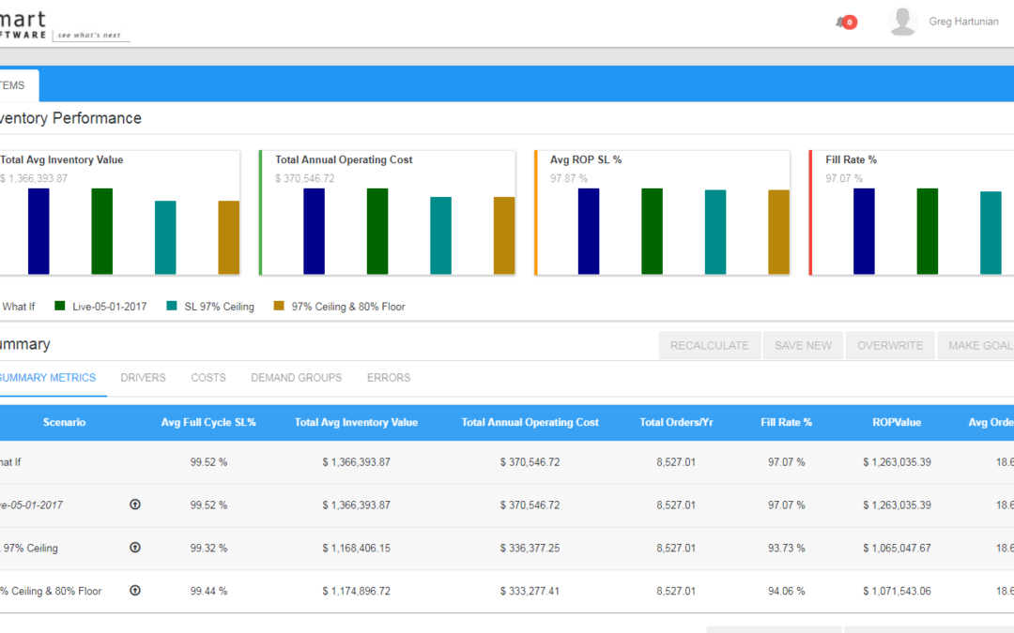1014x633 pixels.
Task: Click the arrow icon in SL 97% Ceiling row
Action: [134, 548]
